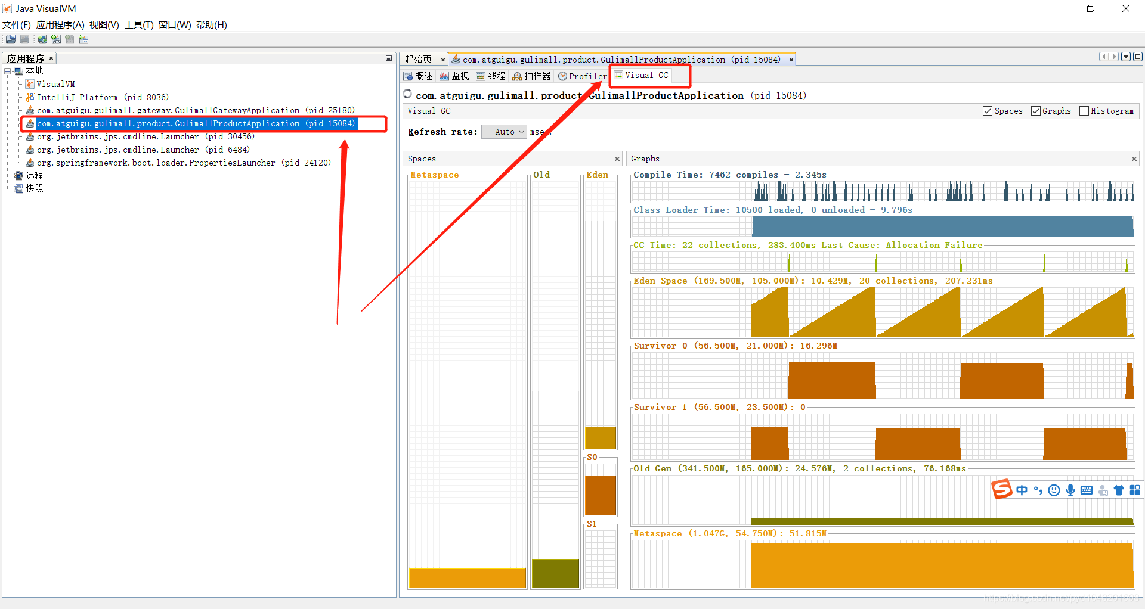Click the microphone voice input icon
This screenshot has width=1145, height=609.
(x=1070, y=490)
